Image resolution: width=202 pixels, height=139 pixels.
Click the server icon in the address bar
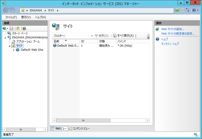coord(23,10)
